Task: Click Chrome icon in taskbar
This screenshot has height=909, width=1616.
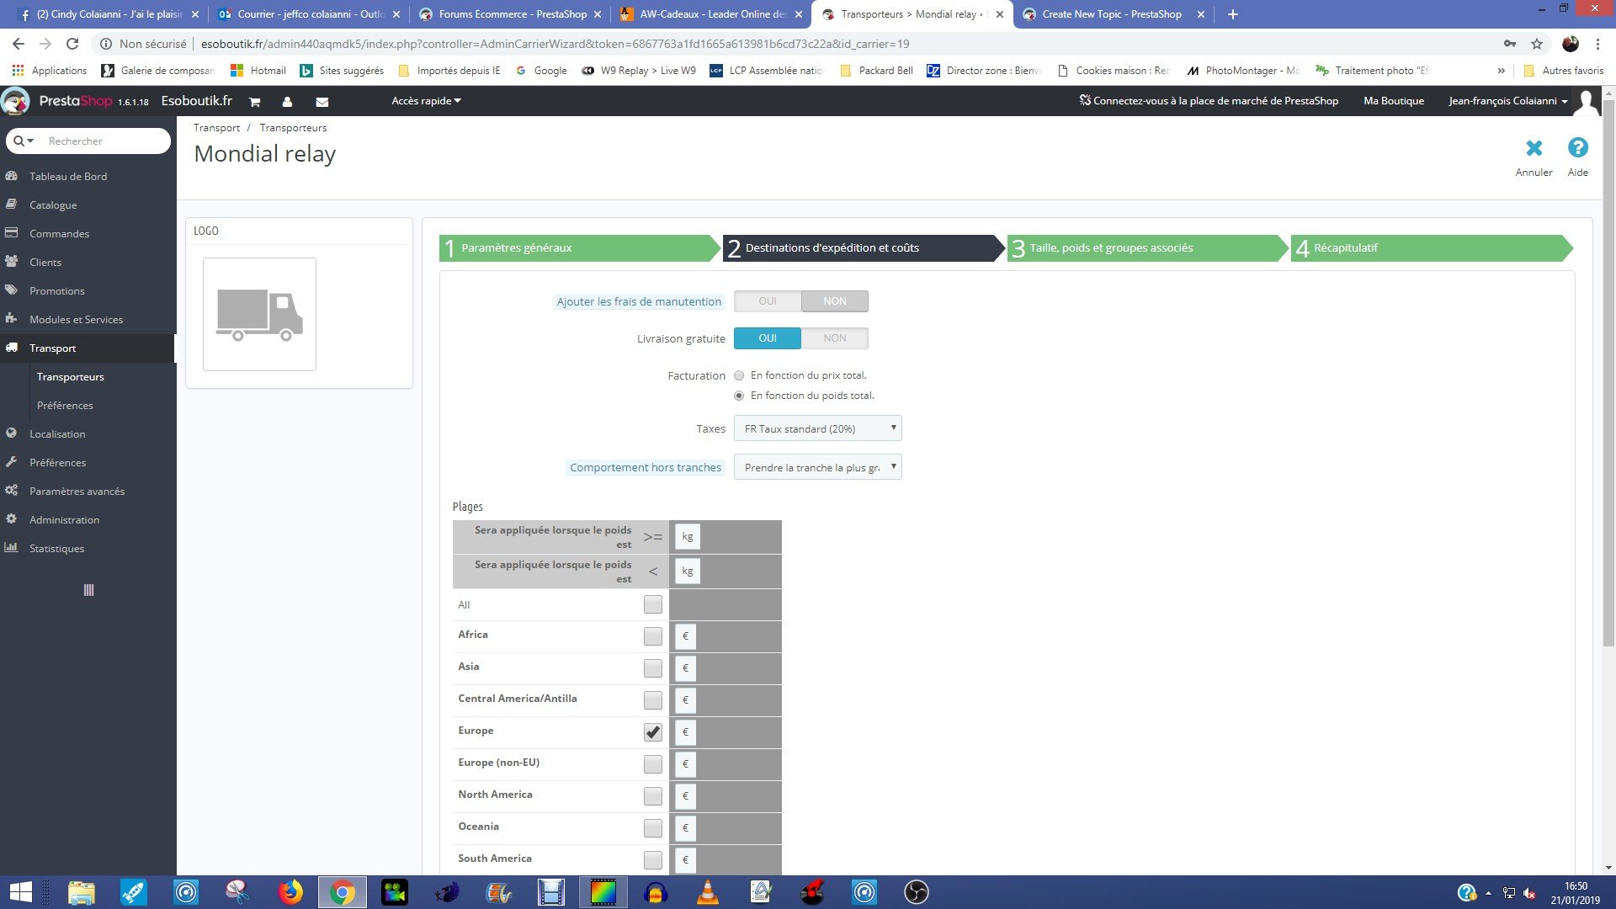Action: pos(343,892)
